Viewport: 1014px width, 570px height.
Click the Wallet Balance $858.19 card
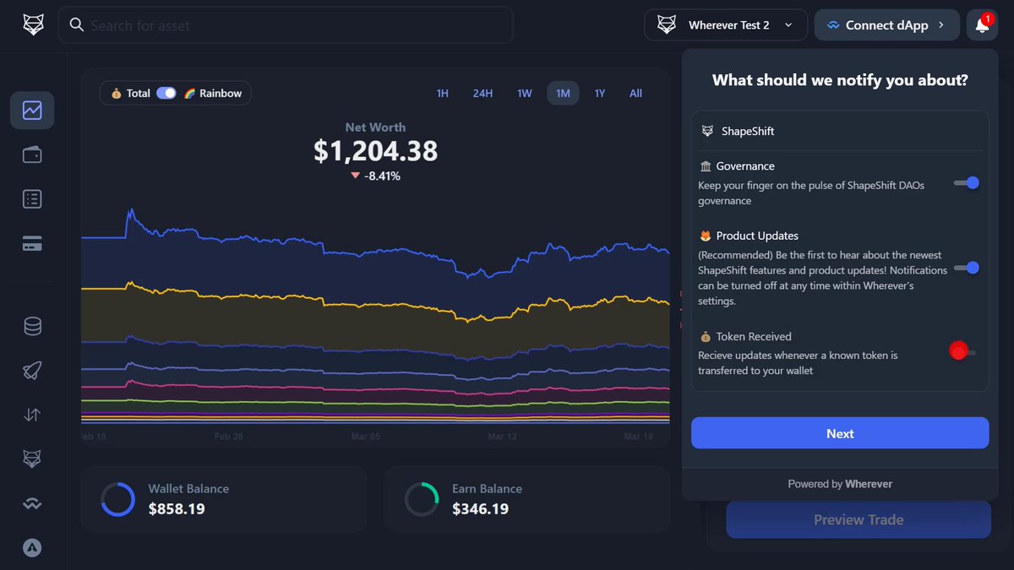tap(223, 499)
